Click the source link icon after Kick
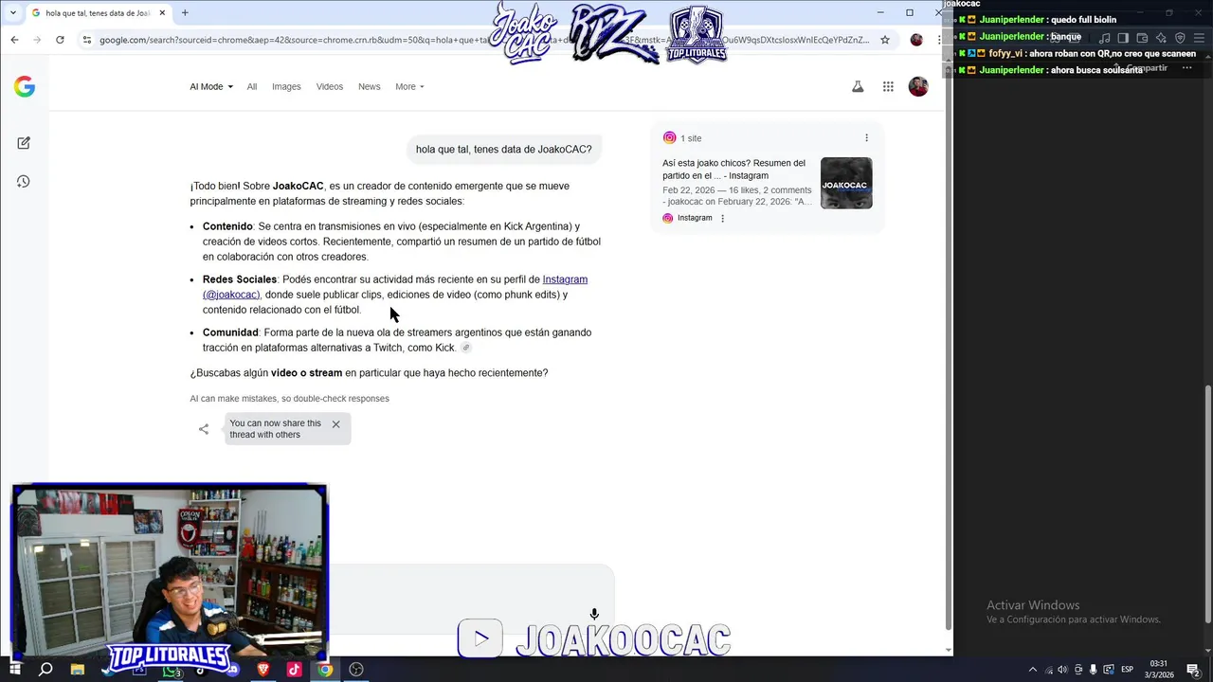The image size is (1213, 682). [465, 348]
